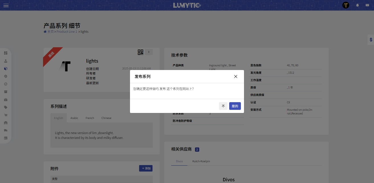Image resolution: width=374 pixels, height=183 pixels.
Task: Click the briefcase icon in the sidebar
Action: [x=6, y=100]
